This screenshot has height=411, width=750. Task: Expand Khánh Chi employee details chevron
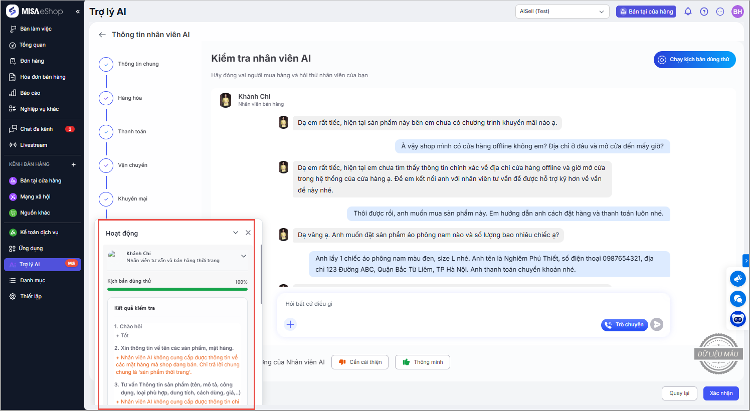[244, 256]
